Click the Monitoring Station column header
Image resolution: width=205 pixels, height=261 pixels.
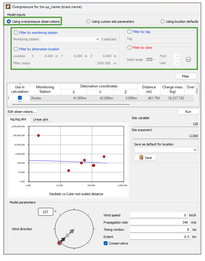(x=45, y=89)
